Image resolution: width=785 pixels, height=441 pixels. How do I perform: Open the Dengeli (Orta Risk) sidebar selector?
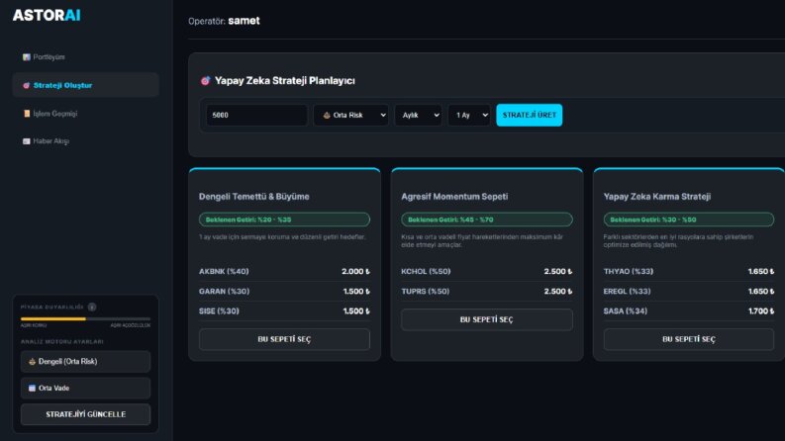click(85, 362)
